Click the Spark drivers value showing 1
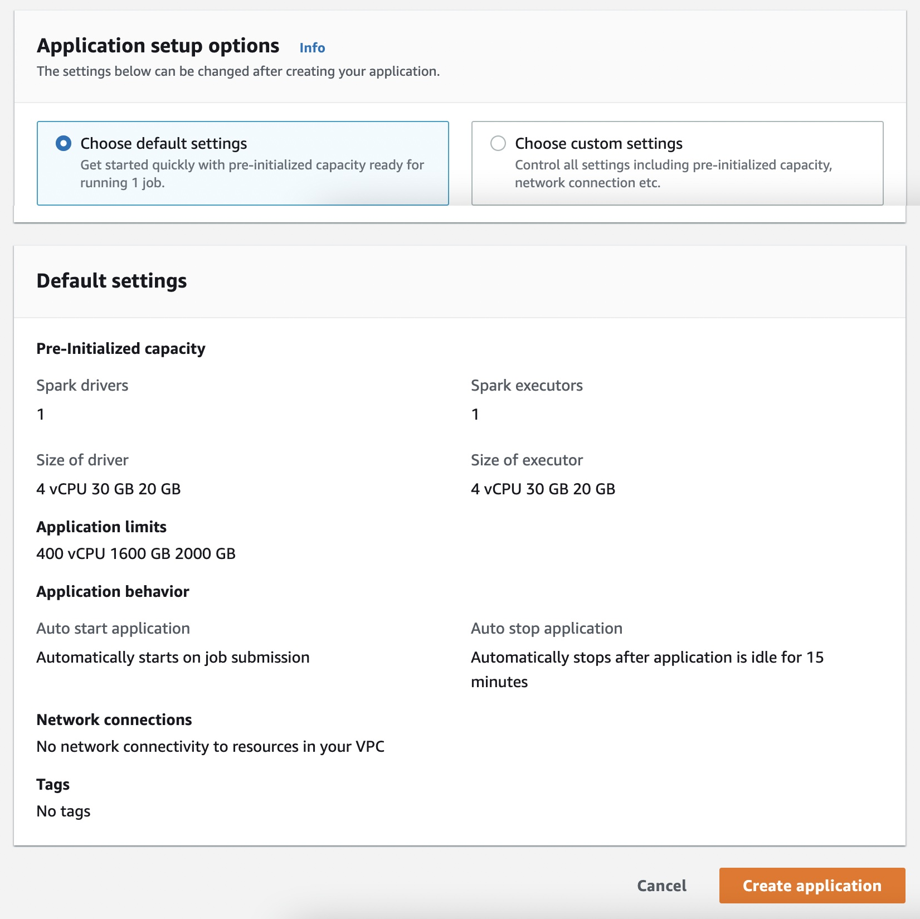 [40, 414]
